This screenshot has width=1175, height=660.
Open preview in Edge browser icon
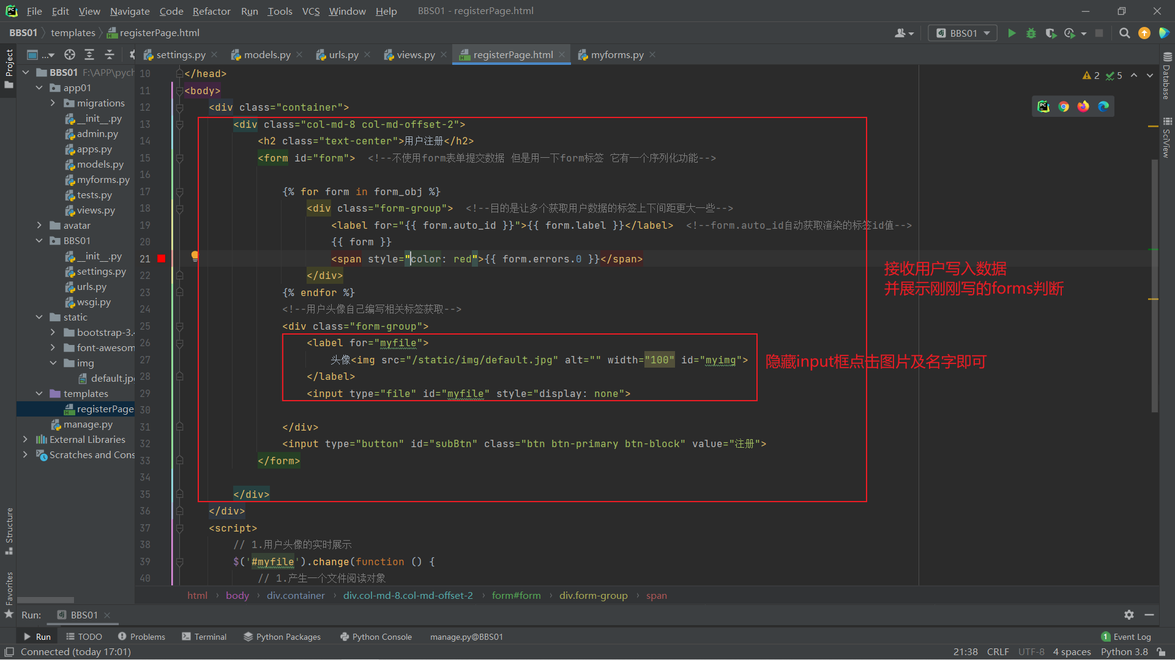click(x=1103, y=106)
